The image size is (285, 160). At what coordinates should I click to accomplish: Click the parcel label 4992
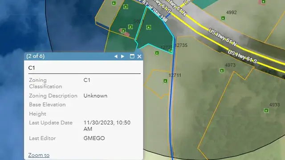[232, 12]
